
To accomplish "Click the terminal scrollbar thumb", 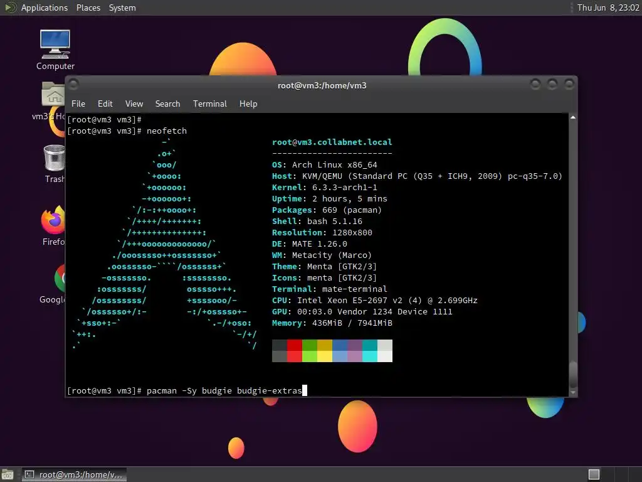I will pos(573,374).
